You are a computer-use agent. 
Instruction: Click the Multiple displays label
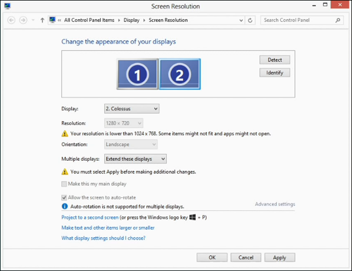tap(81, 159)
